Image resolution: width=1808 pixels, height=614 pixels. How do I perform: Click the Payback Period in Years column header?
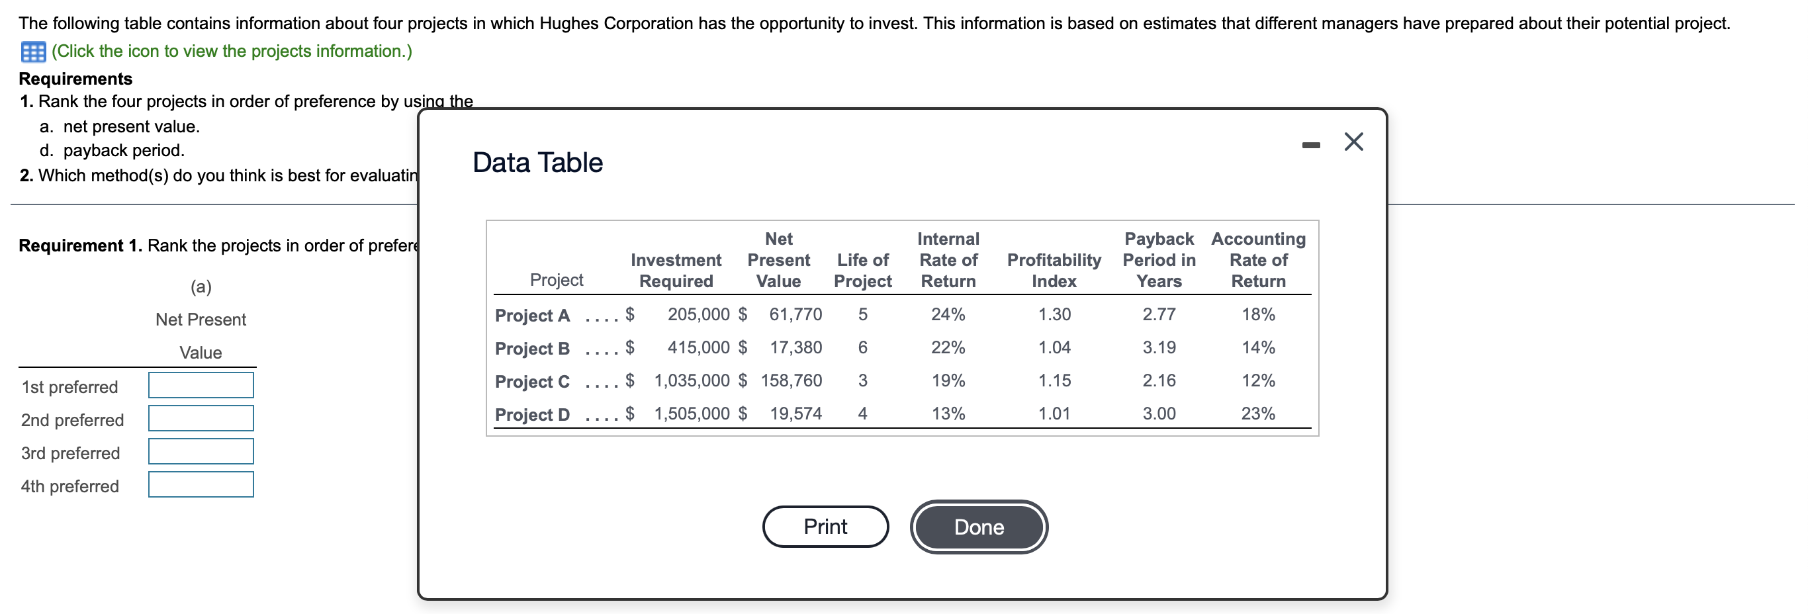[1159, 259]
